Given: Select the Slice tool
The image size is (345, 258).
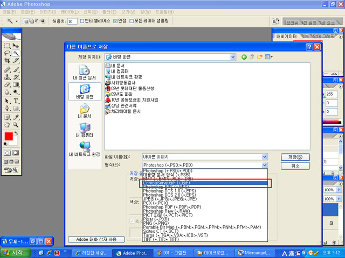Looking at the screenshot, I should point(16,60).
